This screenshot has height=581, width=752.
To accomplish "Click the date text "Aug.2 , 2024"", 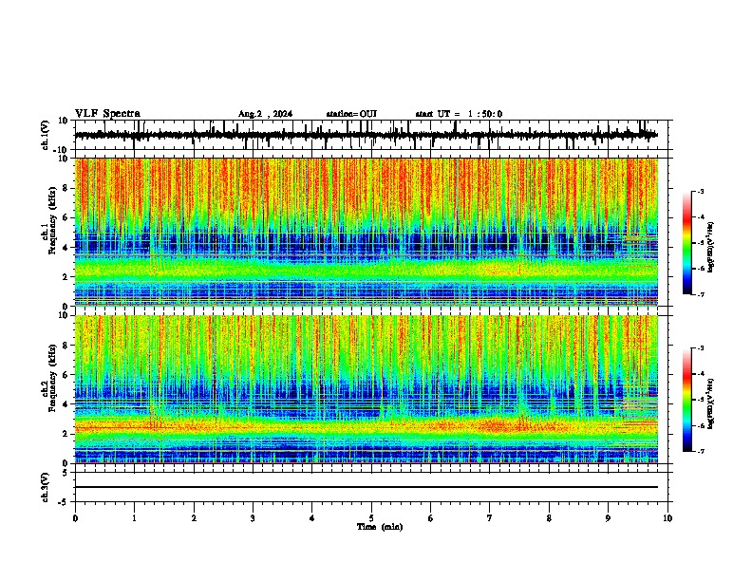I will 265,114.
